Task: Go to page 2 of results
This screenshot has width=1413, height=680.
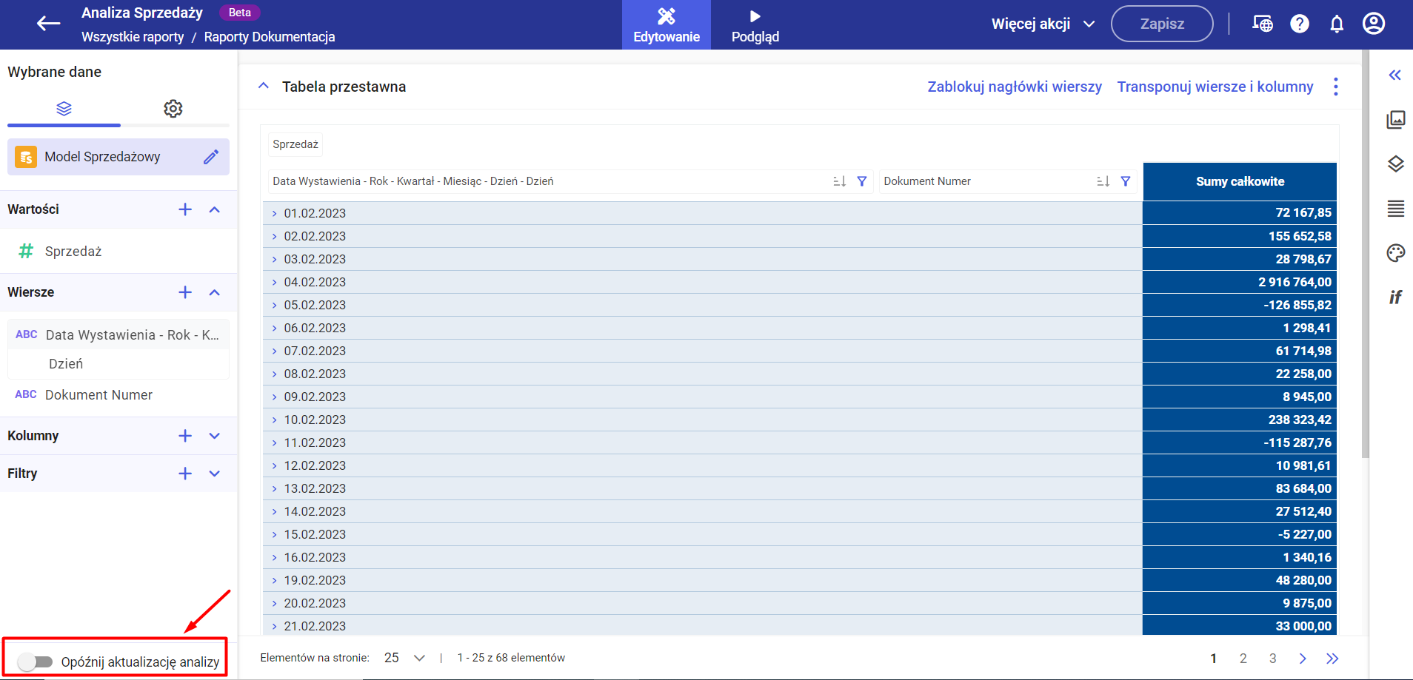Action: click(x=1243, y=658)
